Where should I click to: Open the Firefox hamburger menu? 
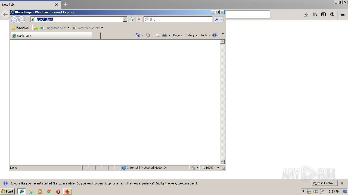point(343,14)
